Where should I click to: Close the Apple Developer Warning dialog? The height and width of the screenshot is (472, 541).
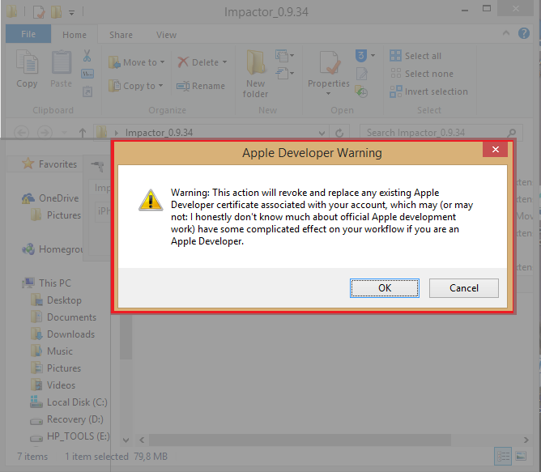[495, 150]
